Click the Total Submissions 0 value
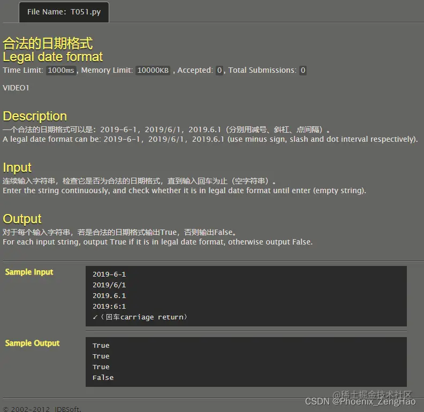The height and width of the screenshot is (412, 424). (303, 70)
